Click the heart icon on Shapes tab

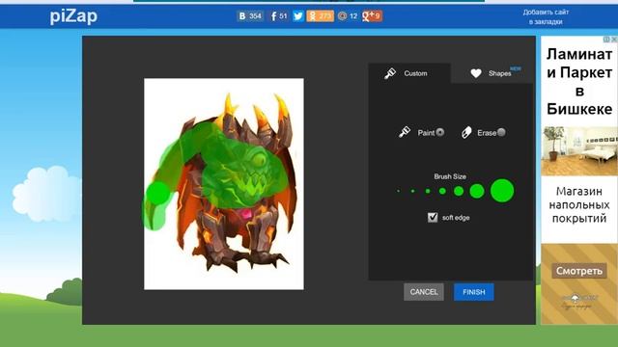(476, 73)
